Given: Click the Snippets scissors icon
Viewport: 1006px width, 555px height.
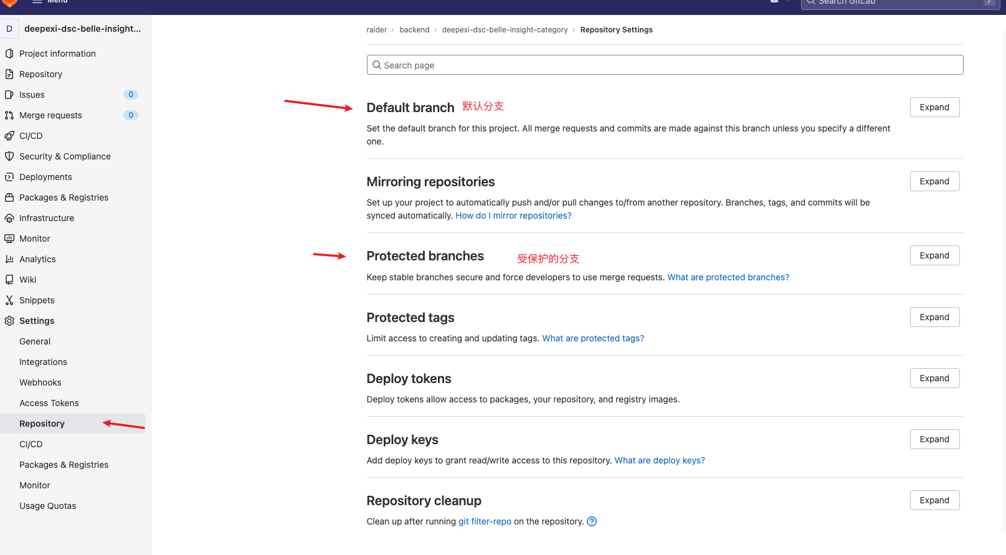Looking at the screenshot, I should click(9, 300).
